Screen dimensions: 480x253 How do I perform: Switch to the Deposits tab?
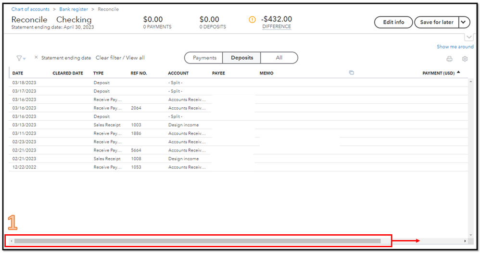click(242, 58)
